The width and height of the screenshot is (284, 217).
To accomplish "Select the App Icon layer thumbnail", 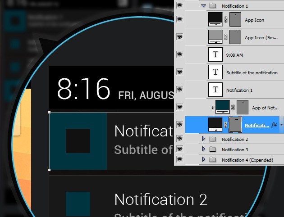I will pyautogui.click(x=215, y=19).
